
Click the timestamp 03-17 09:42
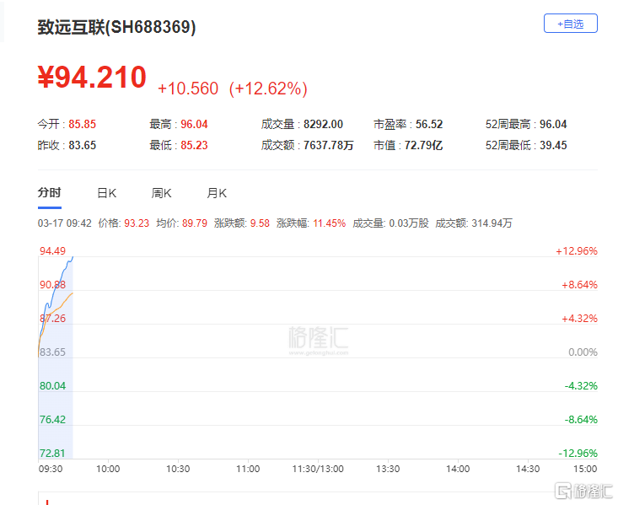click(x=65, y=223)
